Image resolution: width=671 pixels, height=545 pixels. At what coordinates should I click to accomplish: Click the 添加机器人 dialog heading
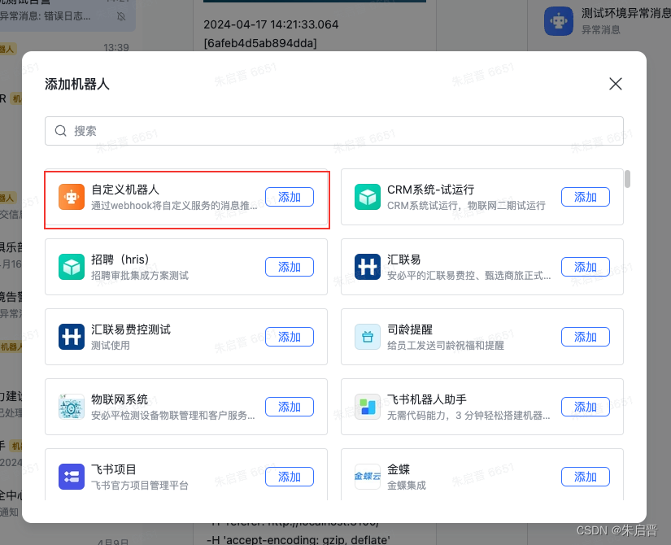click(x=77, y=84)
